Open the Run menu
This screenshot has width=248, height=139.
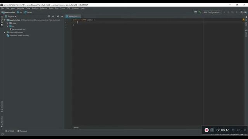click(57, 8)
